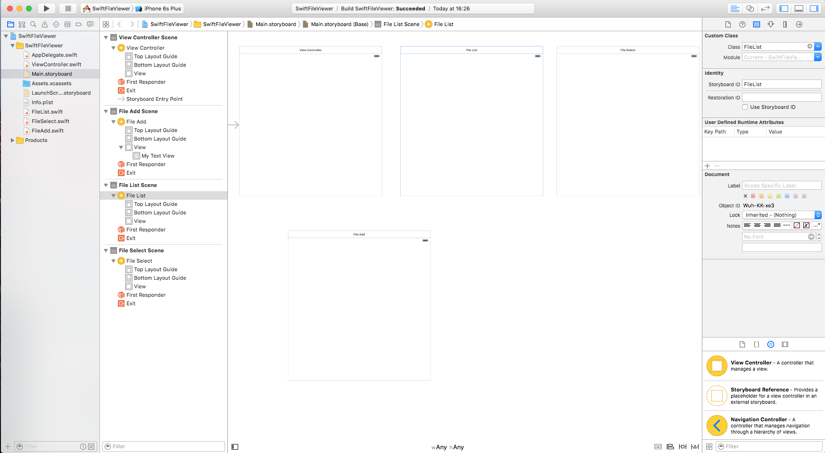Show the Find navigator
825x453 pixels.
point(33,24)
